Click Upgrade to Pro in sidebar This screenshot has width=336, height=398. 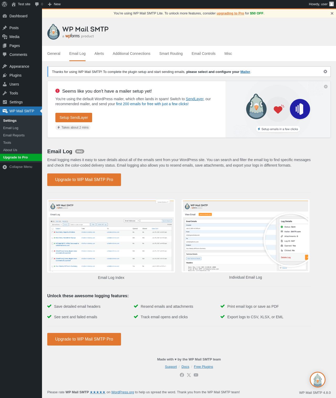21,157
